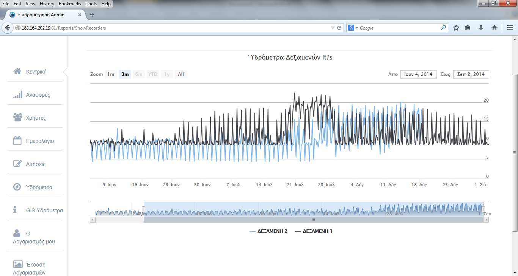Image resolution: width=518 pixels, height=276 pixels.
Task: Open the Help menu
Action: coord(106,4)
